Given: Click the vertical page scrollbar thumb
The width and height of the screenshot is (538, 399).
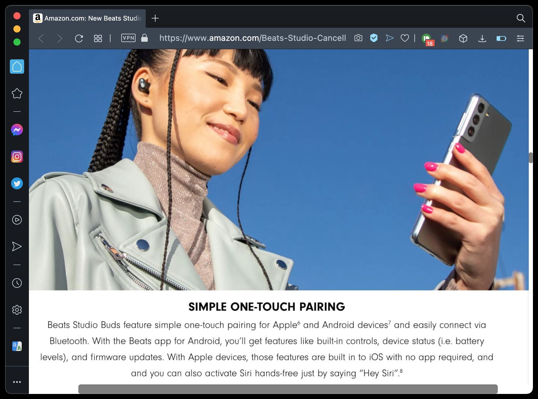Looking at the screenshot, I should pos(531,158).
